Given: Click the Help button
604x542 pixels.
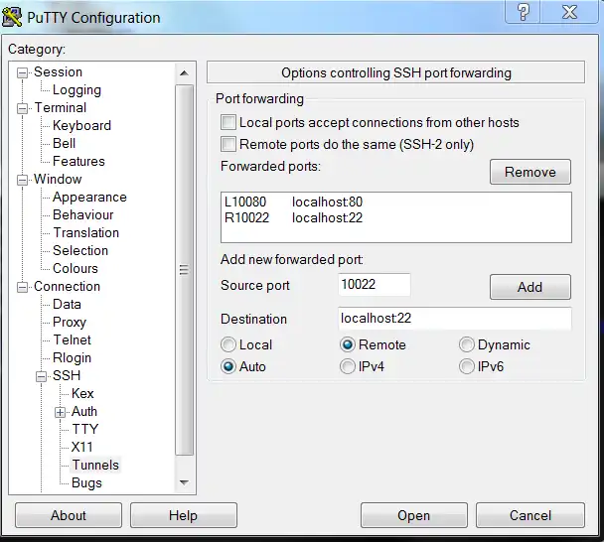Looking at the screenshot, I should [184, 515].
